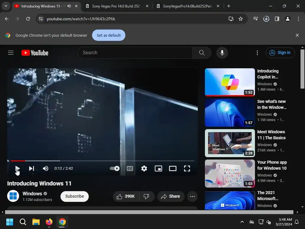Share the Introducing Windows 11 video
The width and height of the screenshot is (305, 229).
click(171, 196)
